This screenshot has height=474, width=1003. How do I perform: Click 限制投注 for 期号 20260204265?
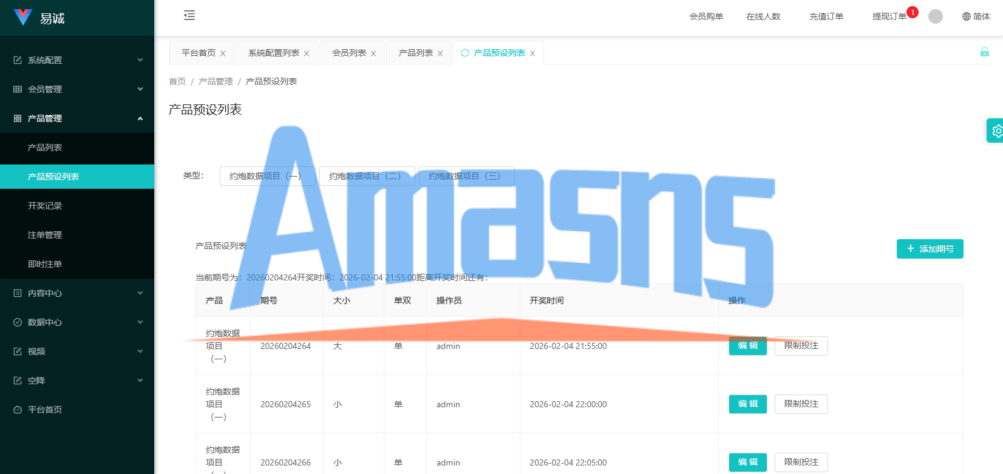click(x=801, y=404)
